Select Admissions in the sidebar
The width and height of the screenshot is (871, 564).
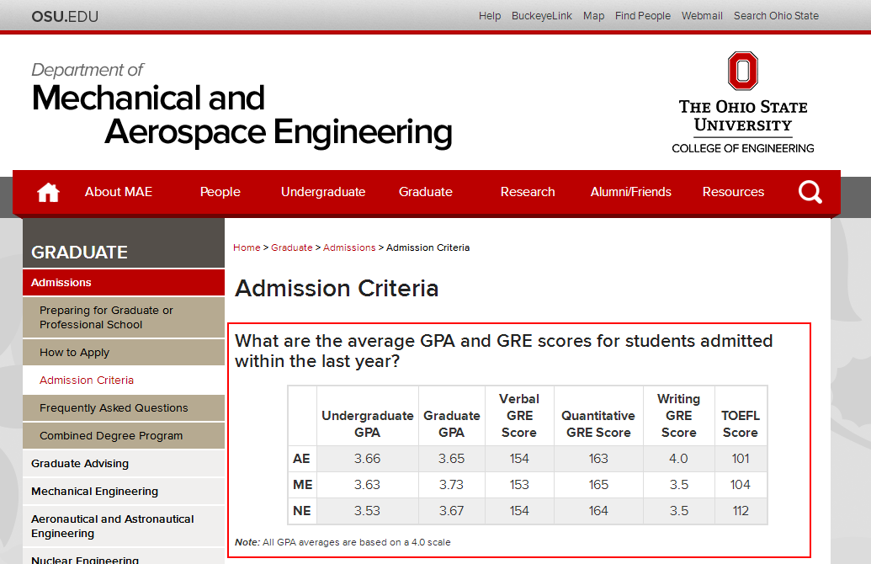124,282
